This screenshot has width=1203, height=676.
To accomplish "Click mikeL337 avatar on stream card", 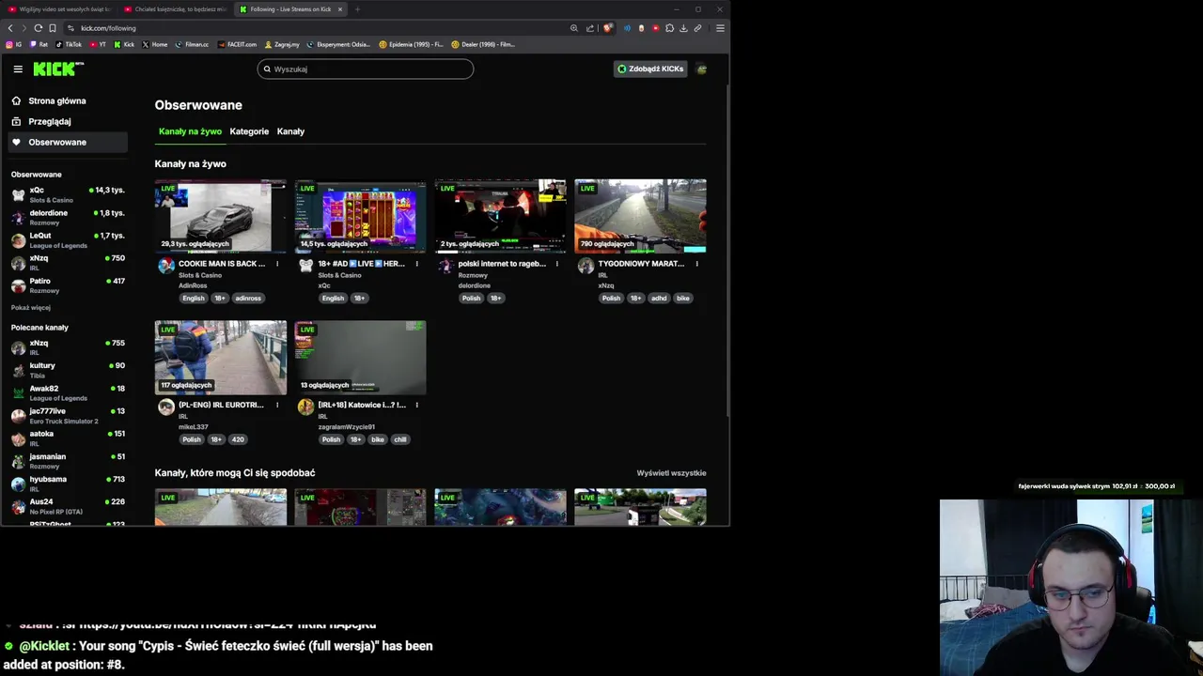I will (166, 407).
